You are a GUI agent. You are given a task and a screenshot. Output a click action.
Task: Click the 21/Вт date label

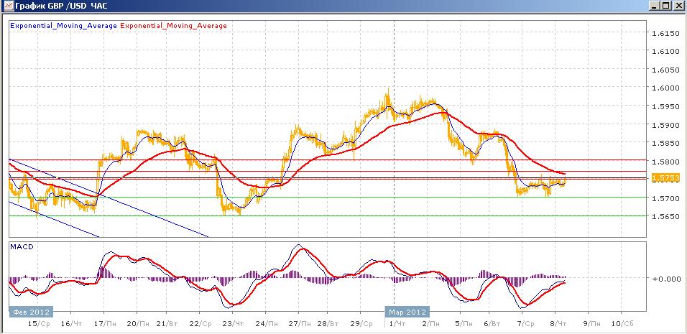coord(168,324)
